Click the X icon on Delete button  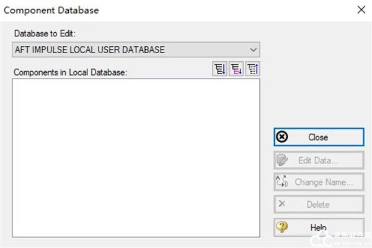pyautogui.click(x=282, y=204)
